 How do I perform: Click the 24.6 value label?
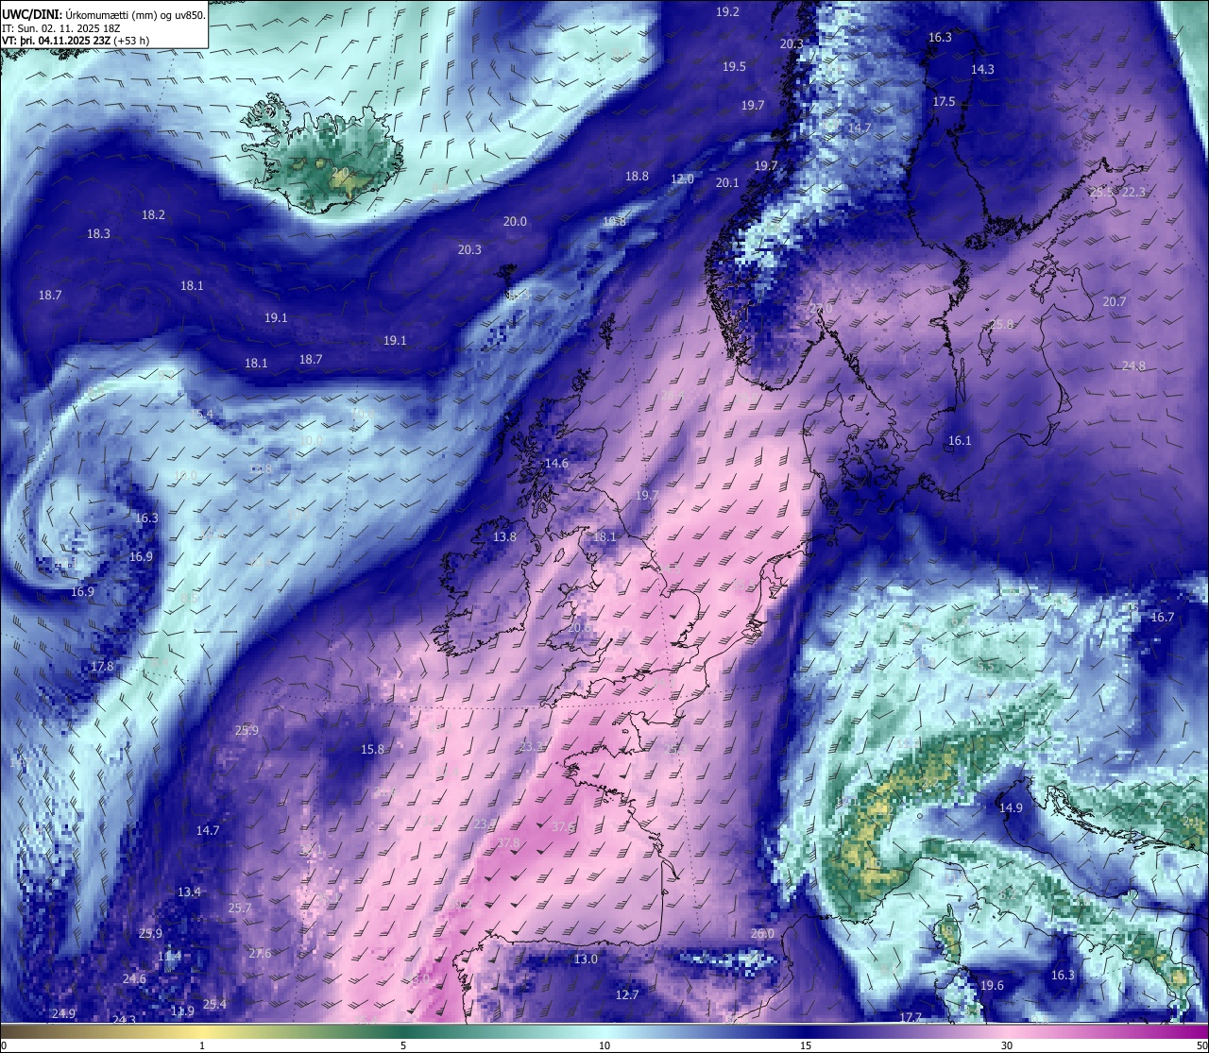coord(134,978)
